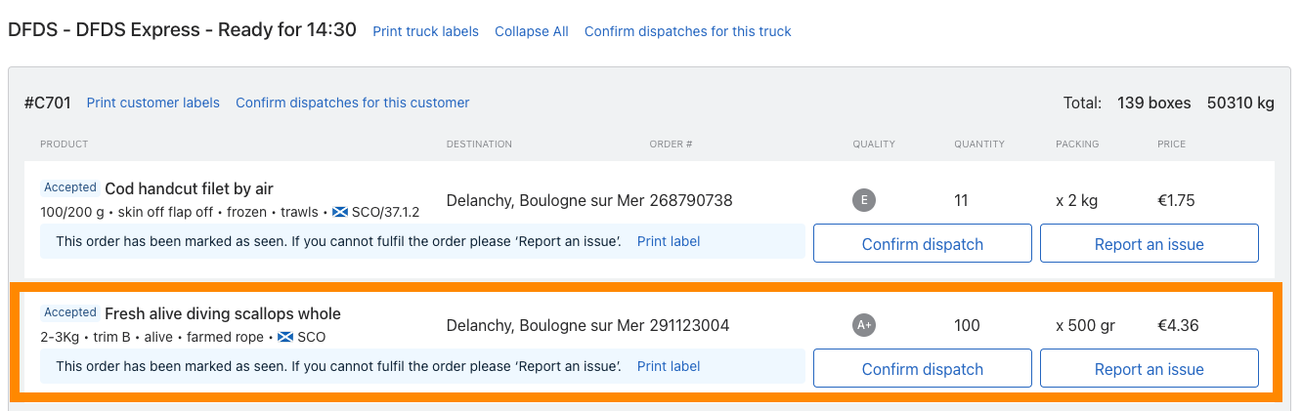Click customer number #C701 heading
This screenshot has width=1302, height=411.
point(48,103)
